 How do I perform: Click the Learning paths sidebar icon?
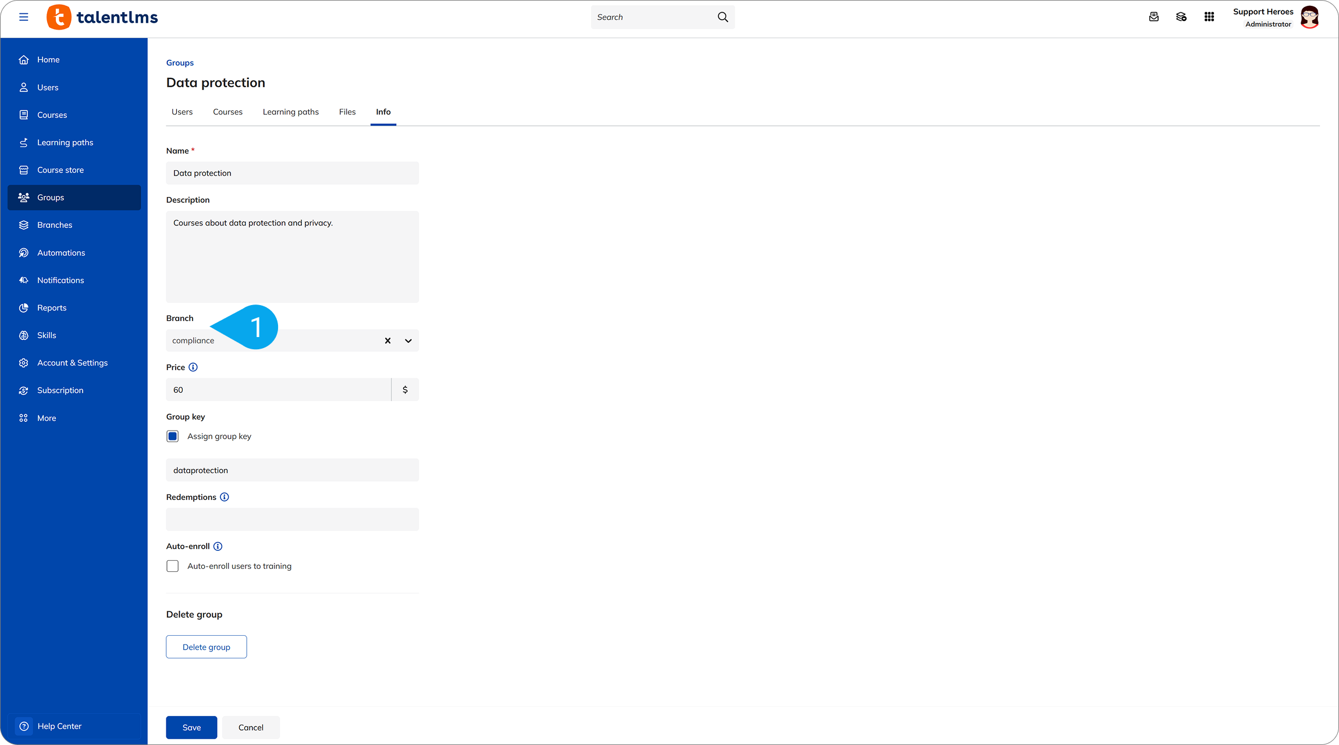coord(24,142)
